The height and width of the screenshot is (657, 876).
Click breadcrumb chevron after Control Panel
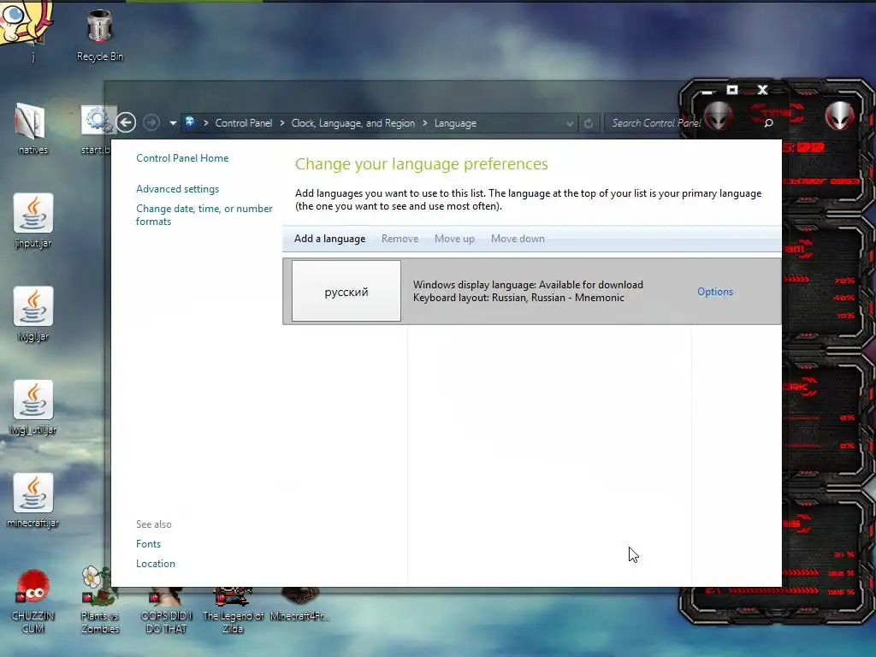(282, 123)
